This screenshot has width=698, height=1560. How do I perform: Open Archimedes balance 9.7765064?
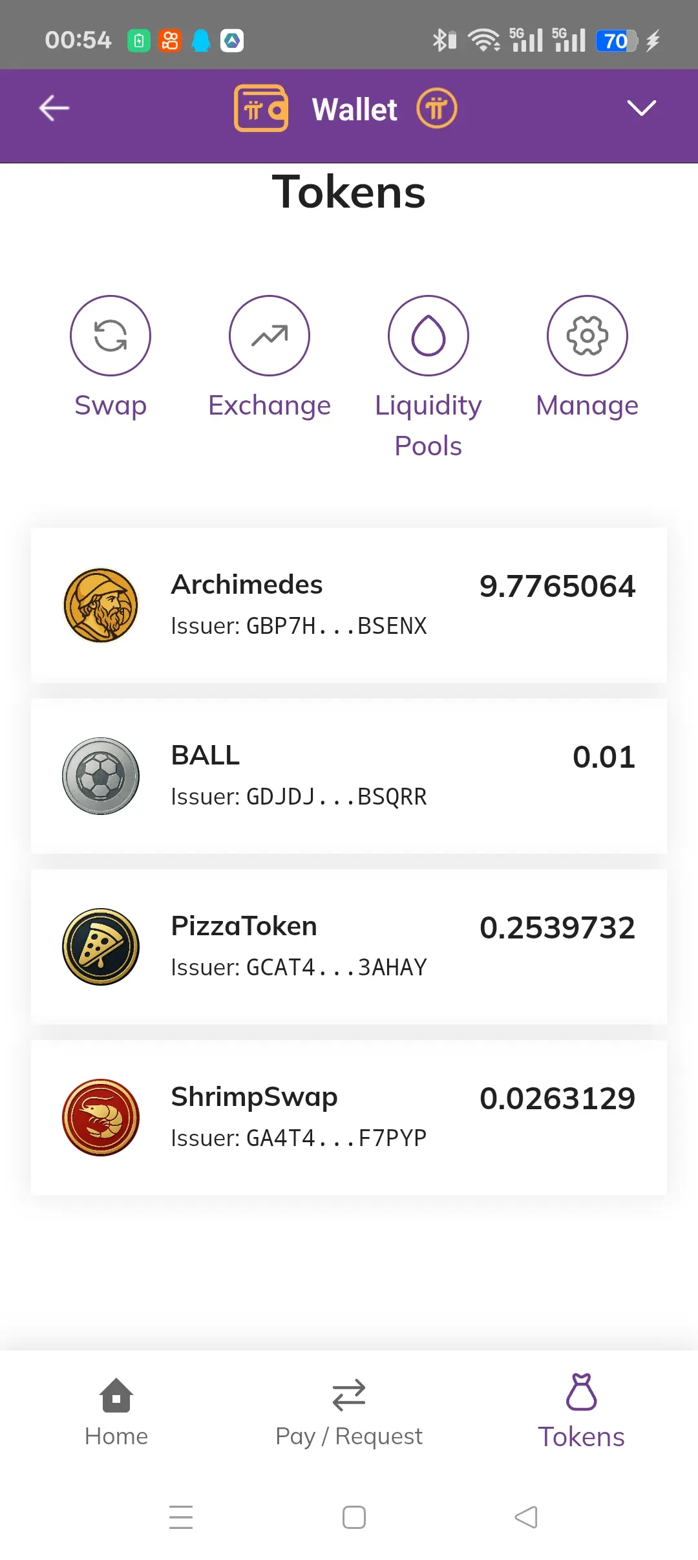557,586
